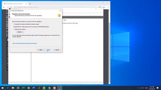Open the red Opera-style taskbar icon
The height and width of the screenshot is (90, 161).
click(x=39, y=88)
